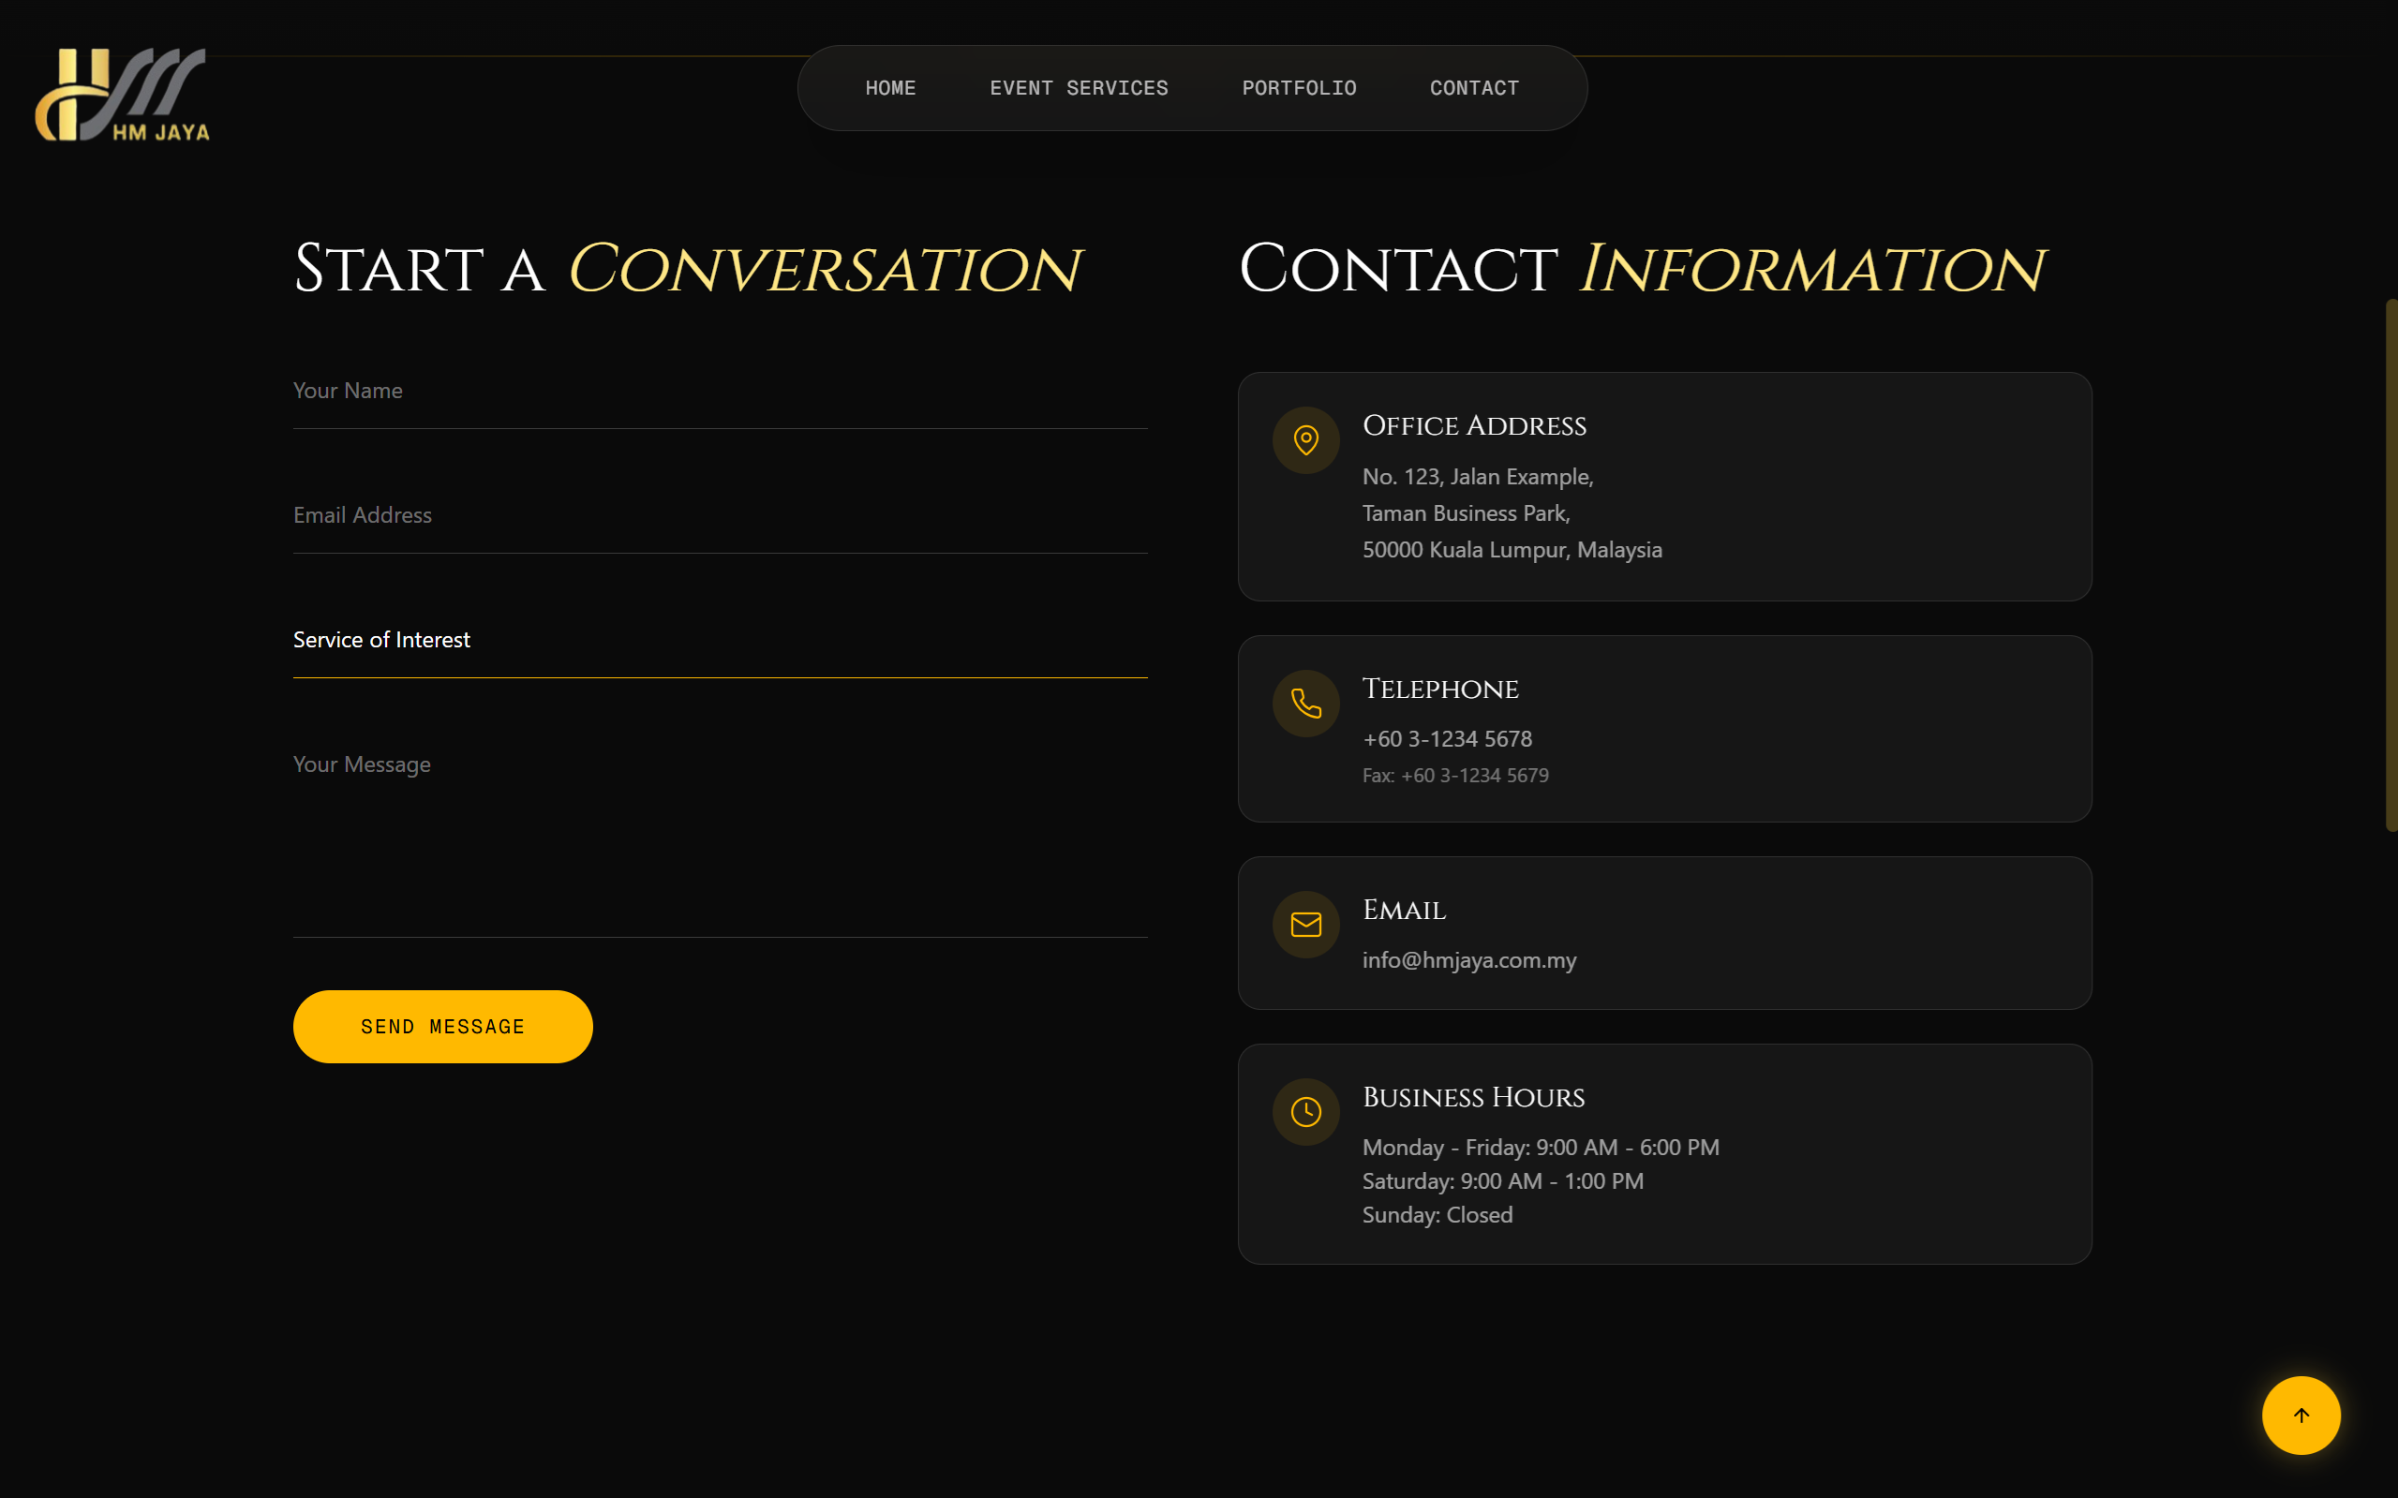Submit with the Send Message button
The height and width of the screenshot is (1498, 2398).
click(x=443, y=1027)
